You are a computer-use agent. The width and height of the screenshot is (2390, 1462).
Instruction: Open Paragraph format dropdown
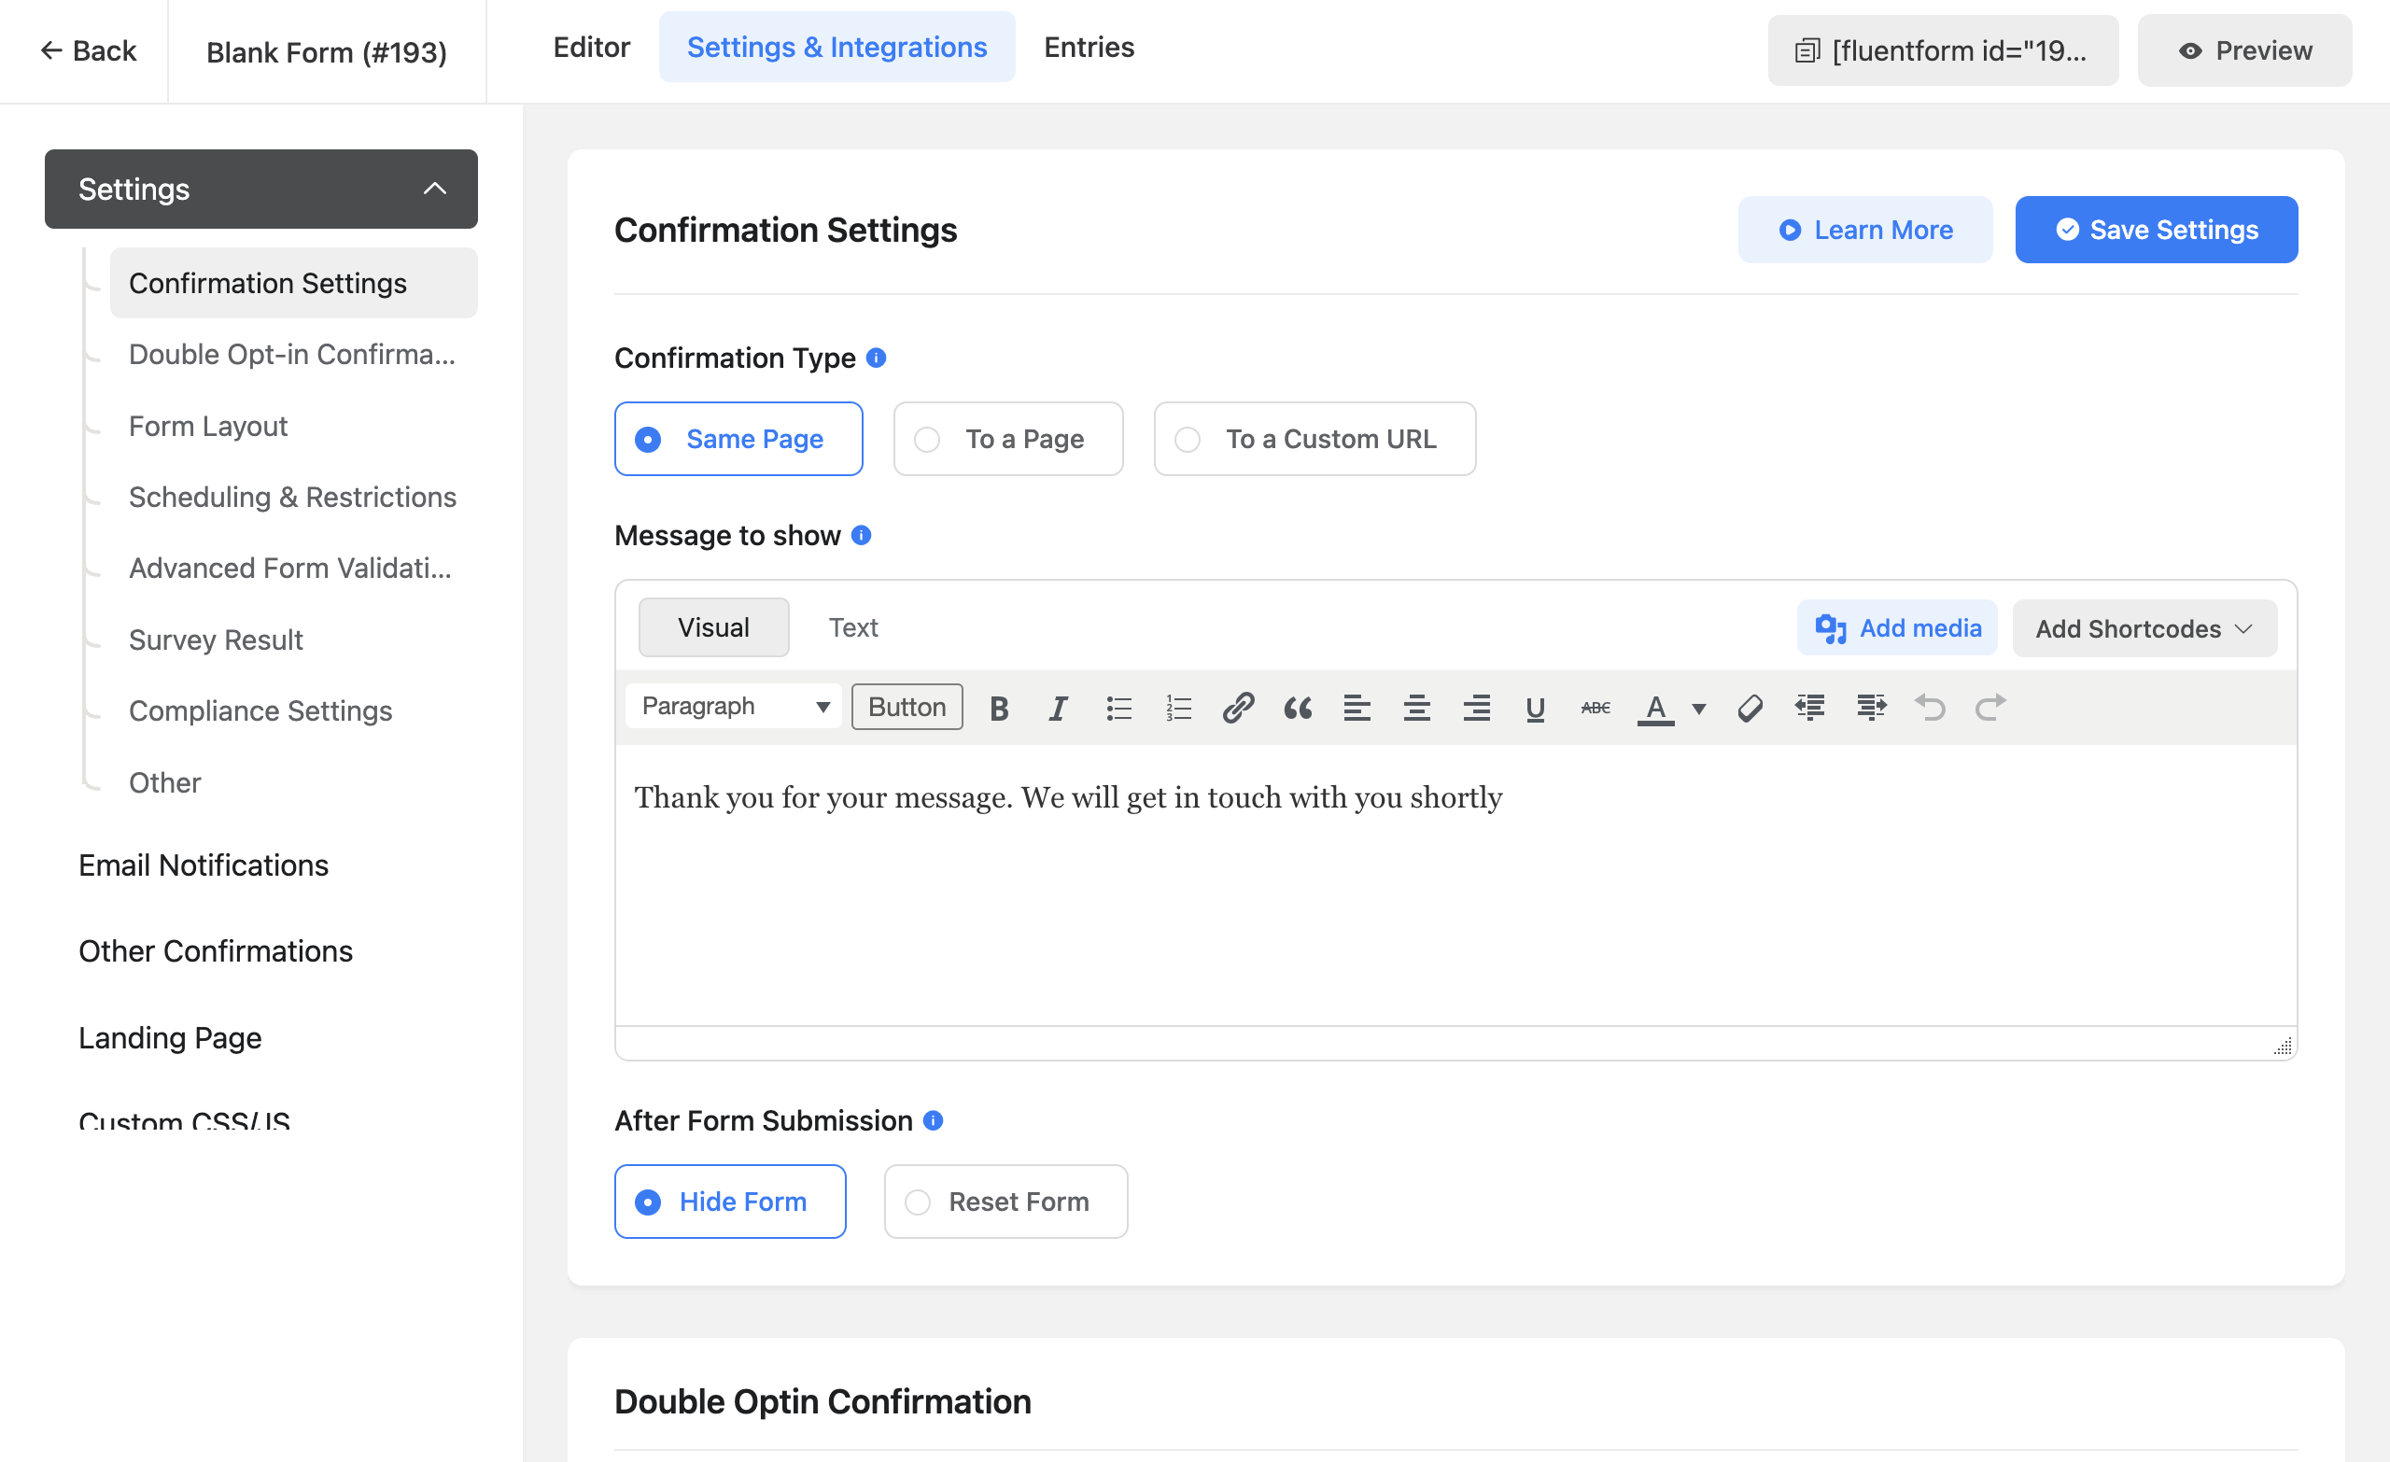[733, 707]
